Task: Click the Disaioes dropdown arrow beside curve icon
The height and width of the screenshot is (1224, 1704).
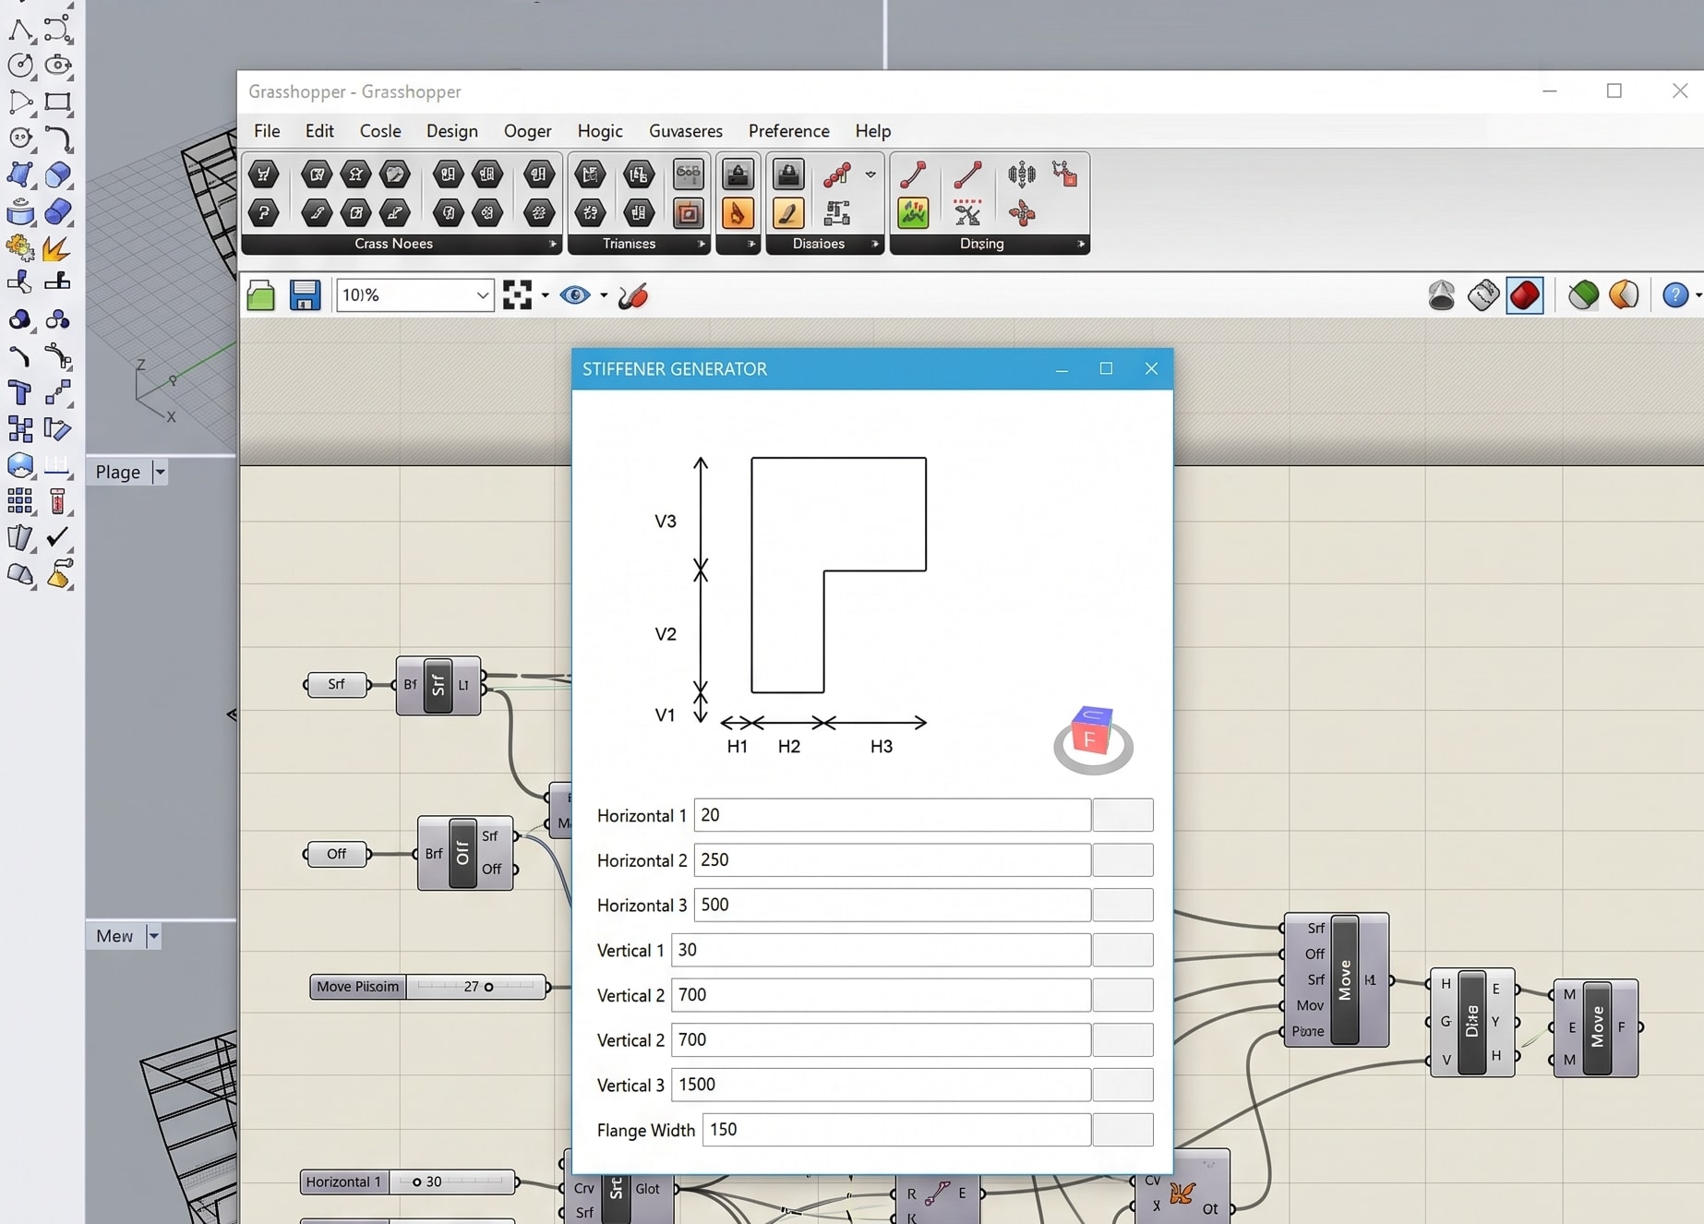Action: [x=870, y=174]
